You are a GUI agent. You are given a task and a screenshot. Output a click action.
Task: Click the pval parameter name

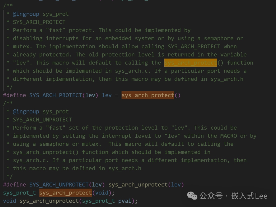pyautogui.click(x=125, y=201)
